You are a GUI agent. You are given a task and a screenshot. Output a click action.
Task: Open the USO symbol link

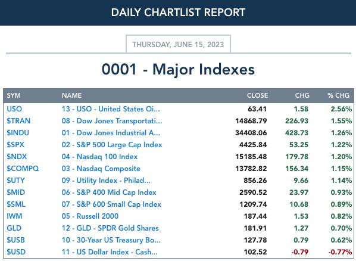pyautogui.click(x=14, y=109)
